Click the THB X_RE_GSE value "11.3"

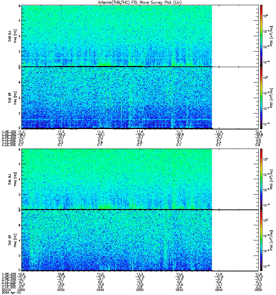coord(61,132)
